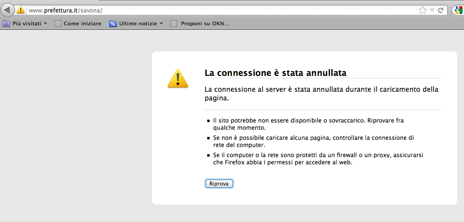
Task: Go back using the Back arrow button
Action: tap(8, 10)
